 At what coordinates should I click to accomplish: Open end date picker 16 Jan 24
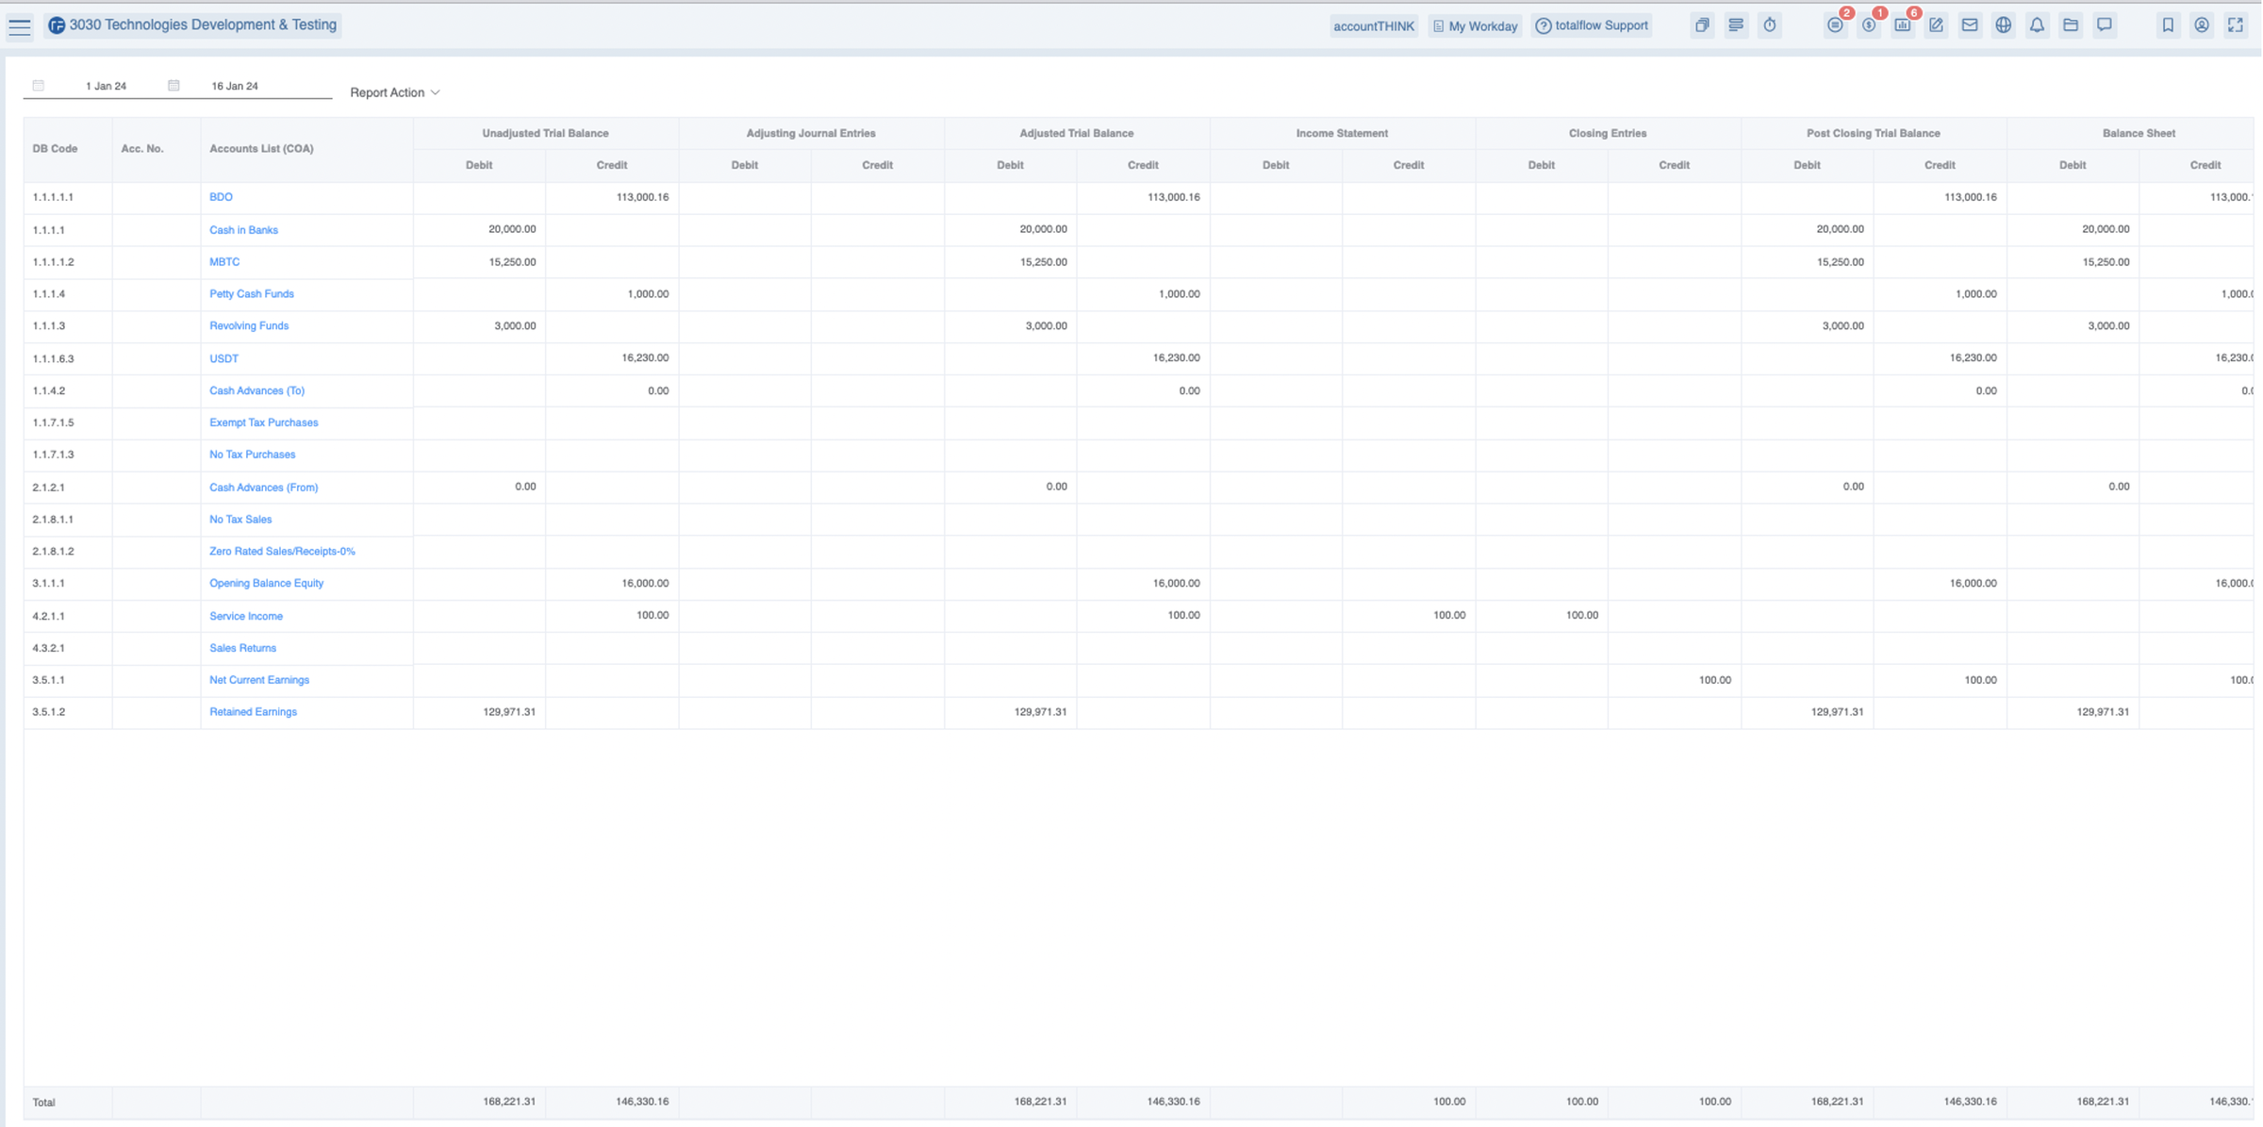pyautogui.click(x=235, y=86)
